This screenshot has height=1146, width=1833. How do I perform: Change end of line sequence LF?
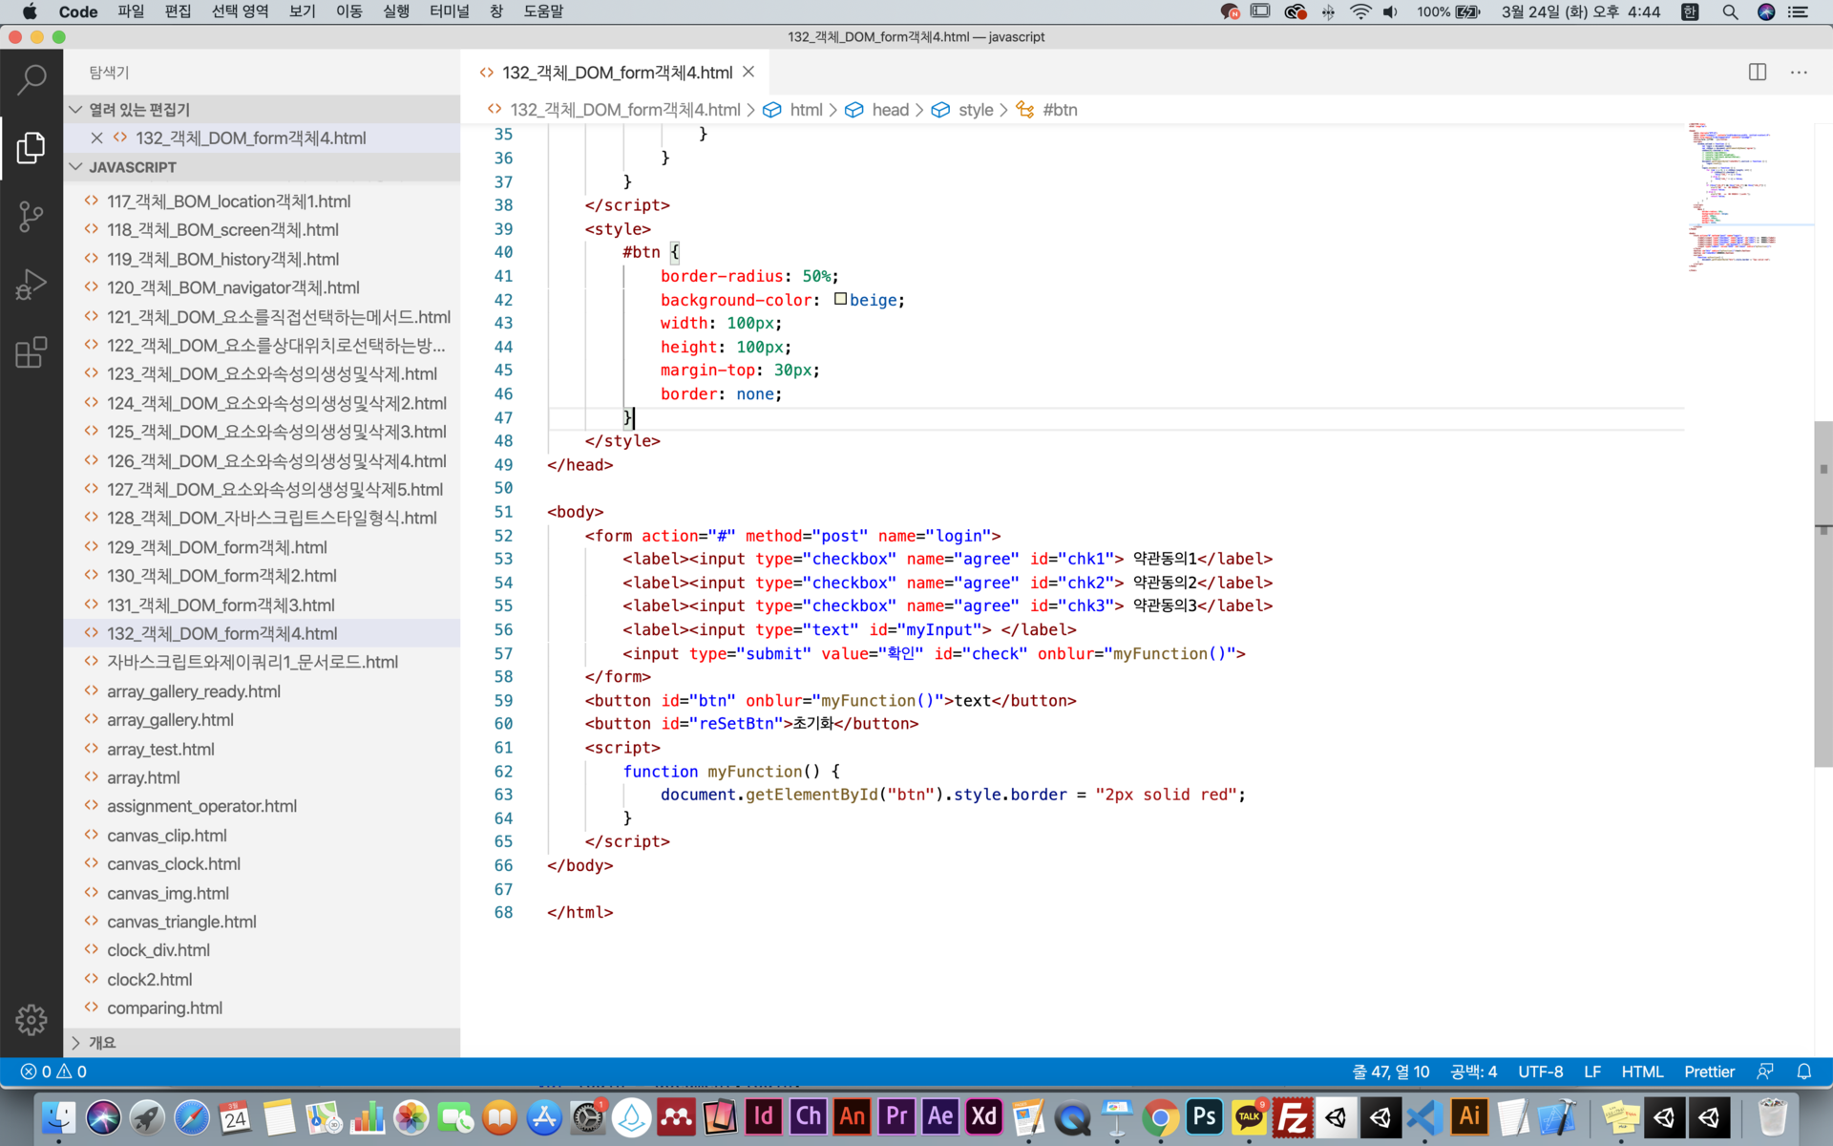pyautogui.click(x=1591, y=1072)
